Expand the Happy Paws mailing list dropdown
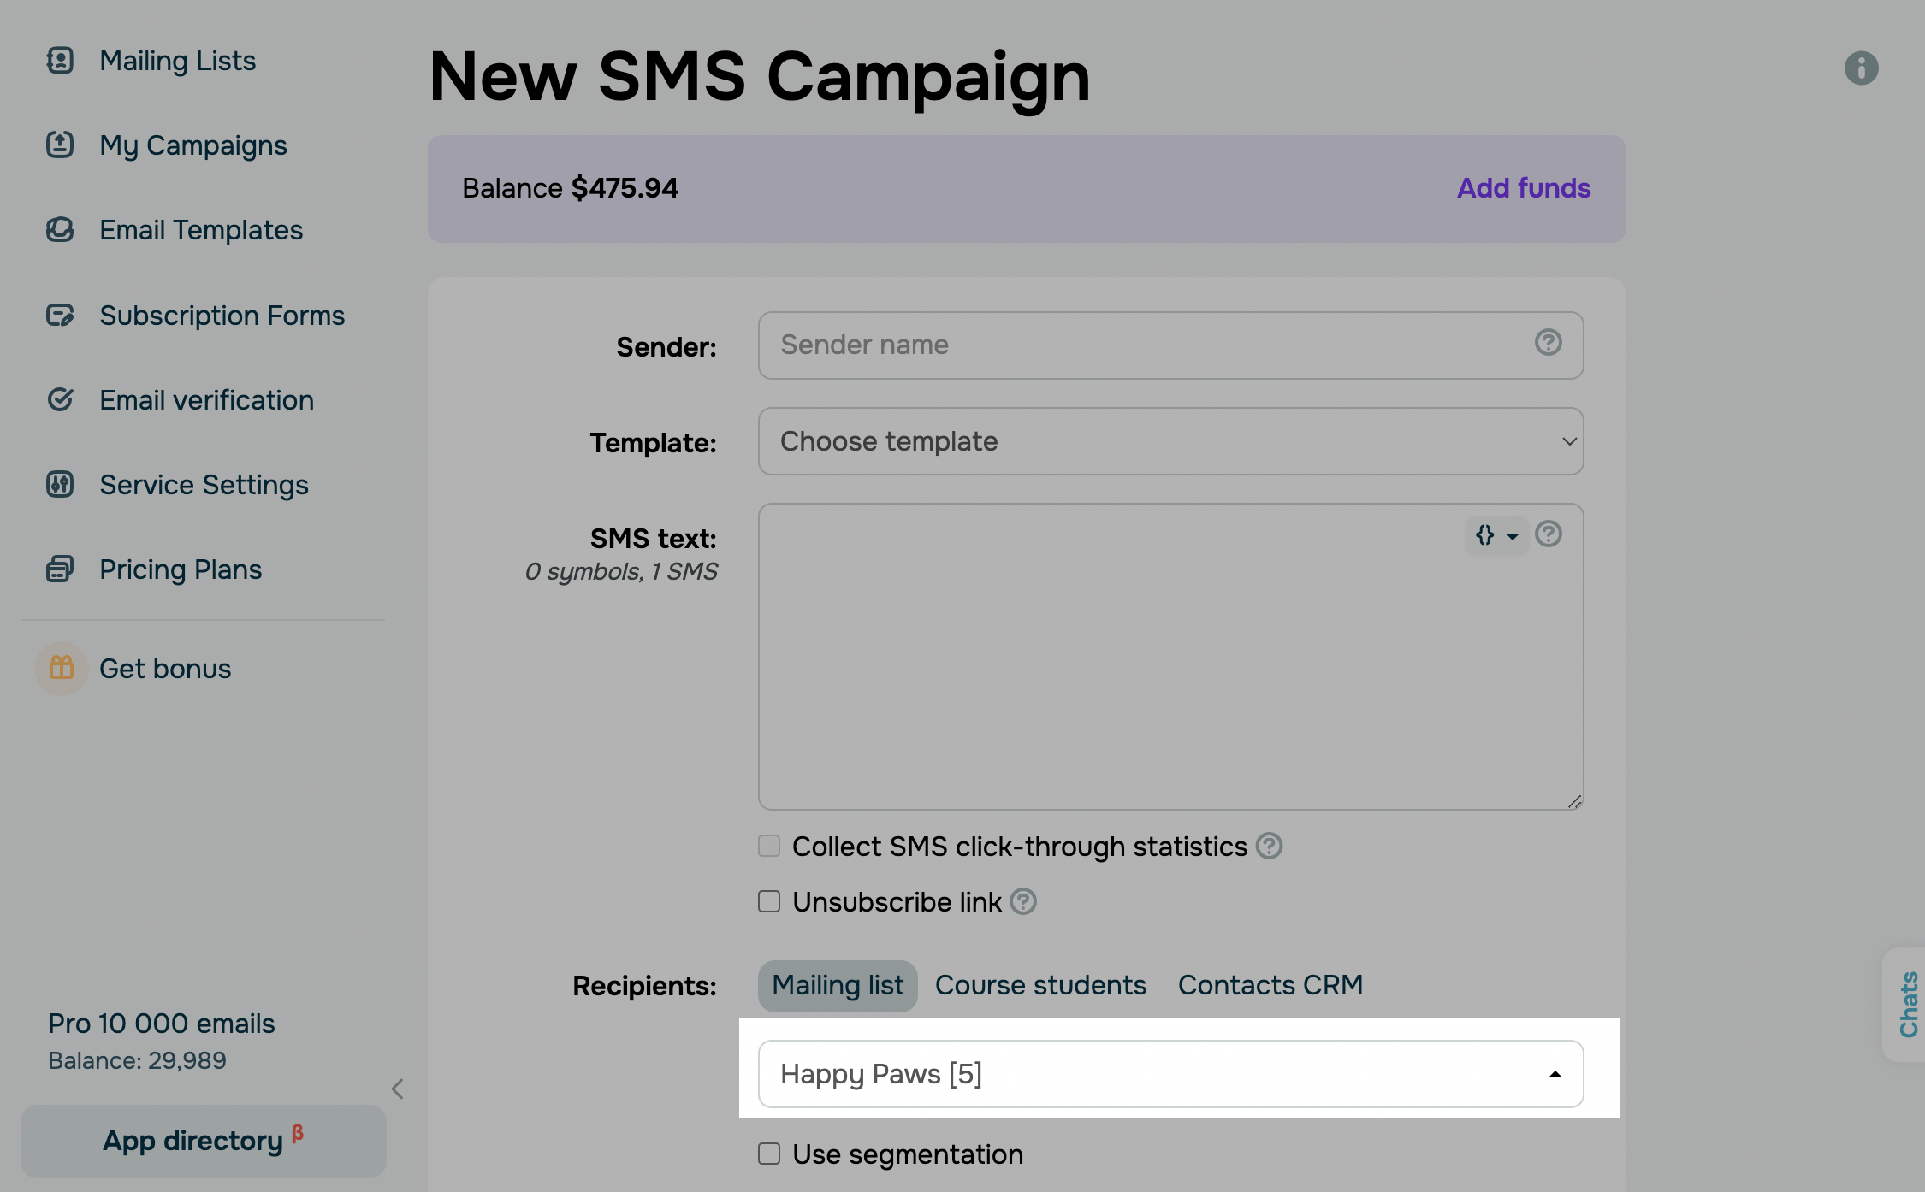The image size is (1925, 1192). pyautogui.click(x=1170, y=1074)
